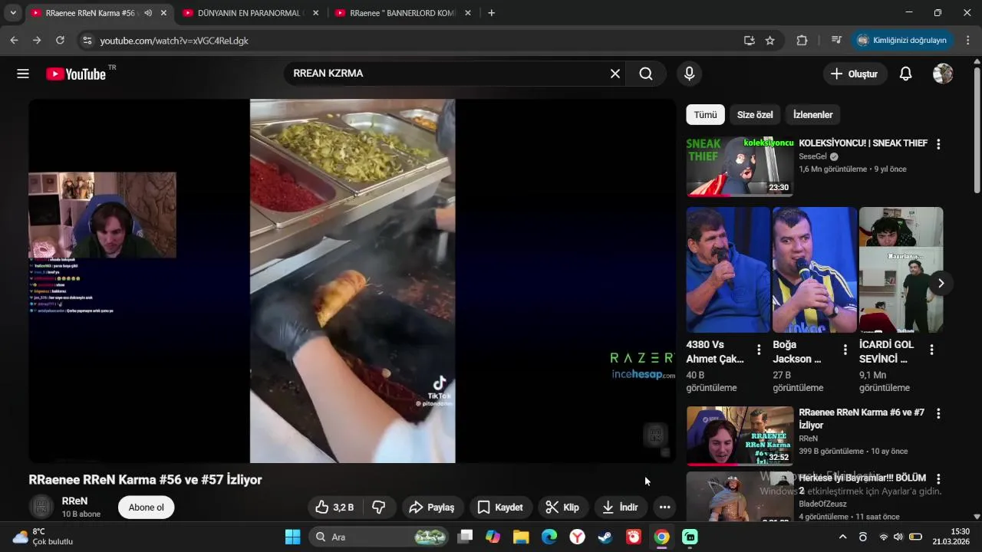Open options for Herkese İyi Bayramlar video
The height and width of the screenshot is (552, 982).
coord(938,479)
